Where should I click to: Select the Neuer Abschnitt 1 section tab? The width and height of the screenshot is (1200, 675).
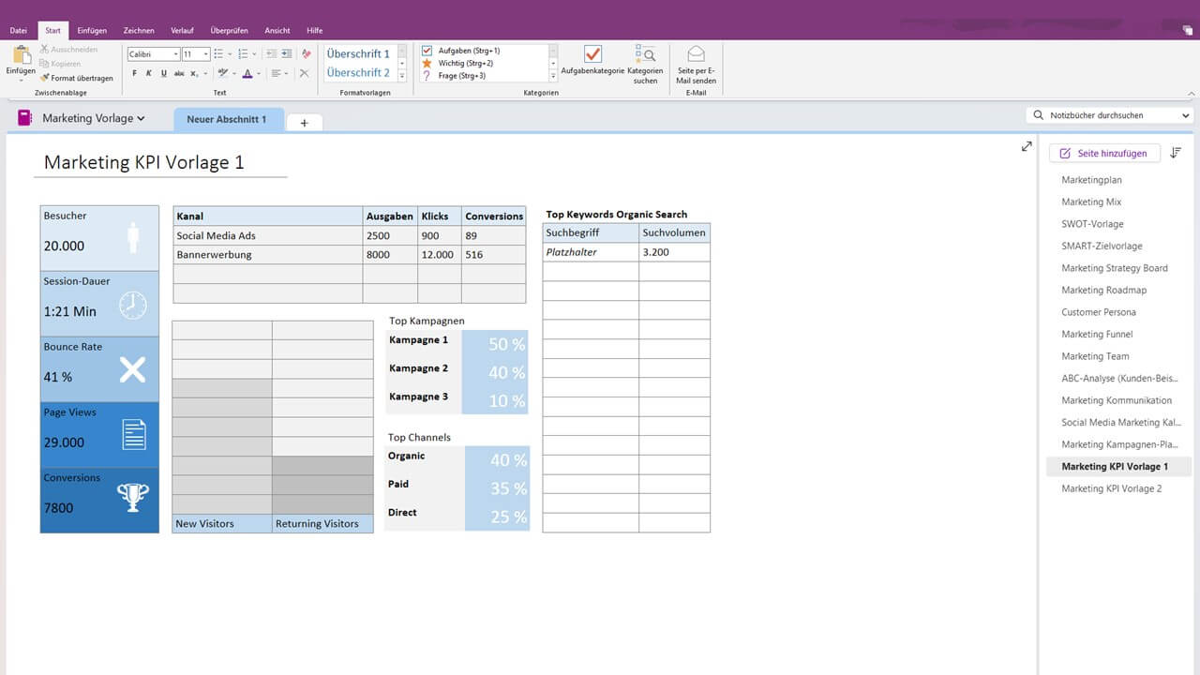pos(228,120)
